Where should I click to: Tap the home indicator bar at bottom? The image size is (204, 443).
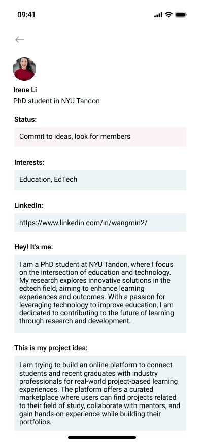click(102, 437)
